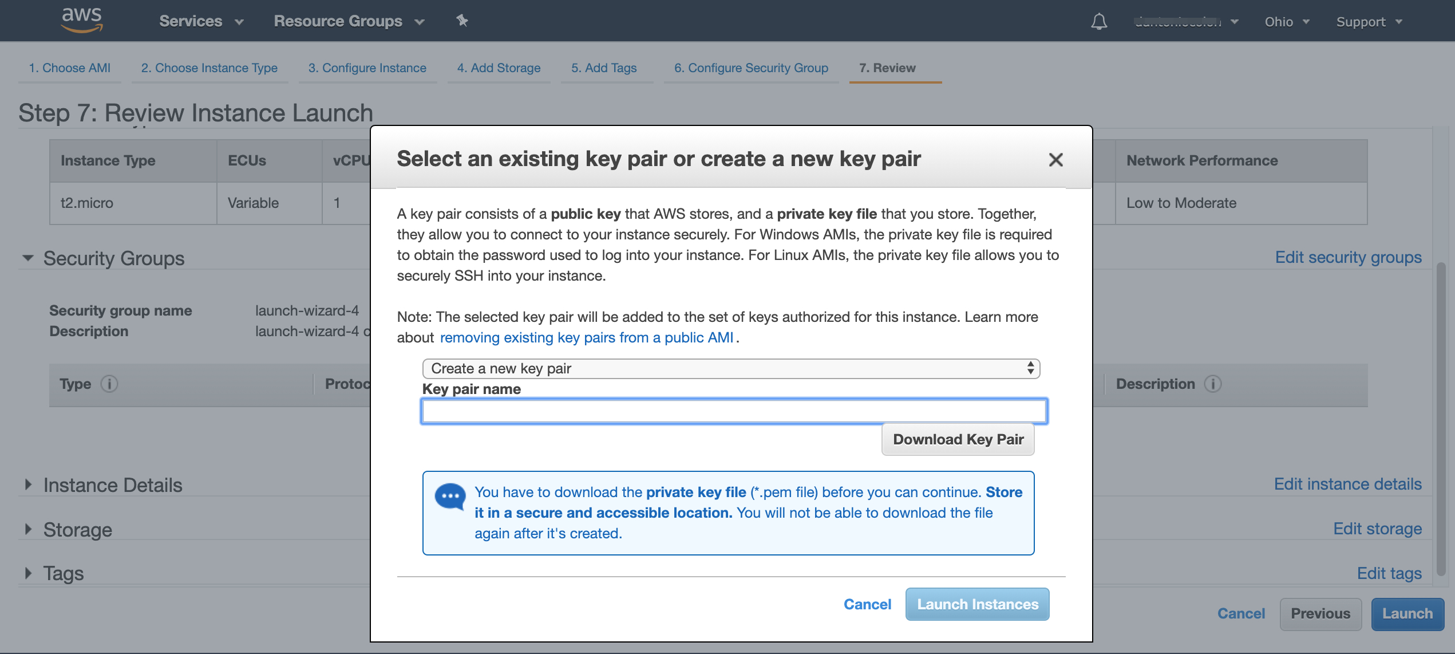
Task: Click the AWS logo icon
Action: [x=82, y=20]
